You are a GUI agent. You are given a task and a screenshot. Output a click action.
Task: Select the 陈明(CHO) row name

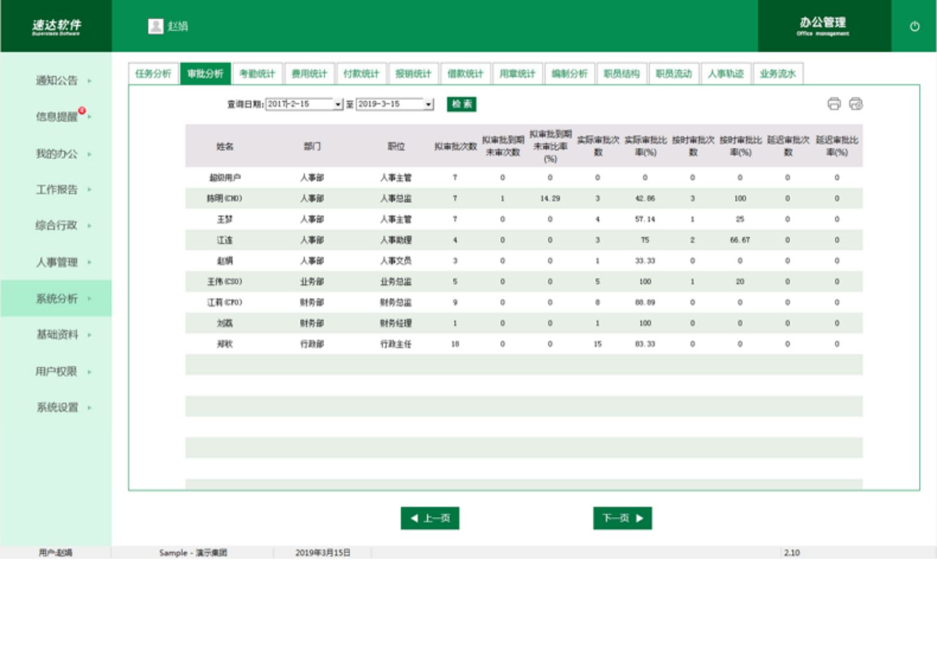pyautogui.click(x=225, y=199)
